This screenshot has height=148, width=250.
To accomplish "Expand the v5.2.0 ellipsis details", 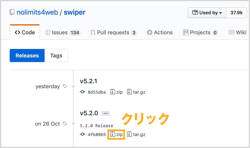I will point(106,113).
